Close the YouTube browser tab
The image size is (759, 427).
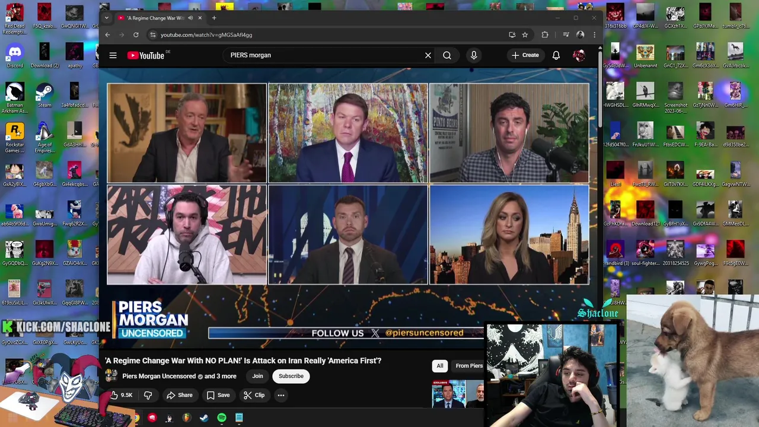[x=200, y=18]
